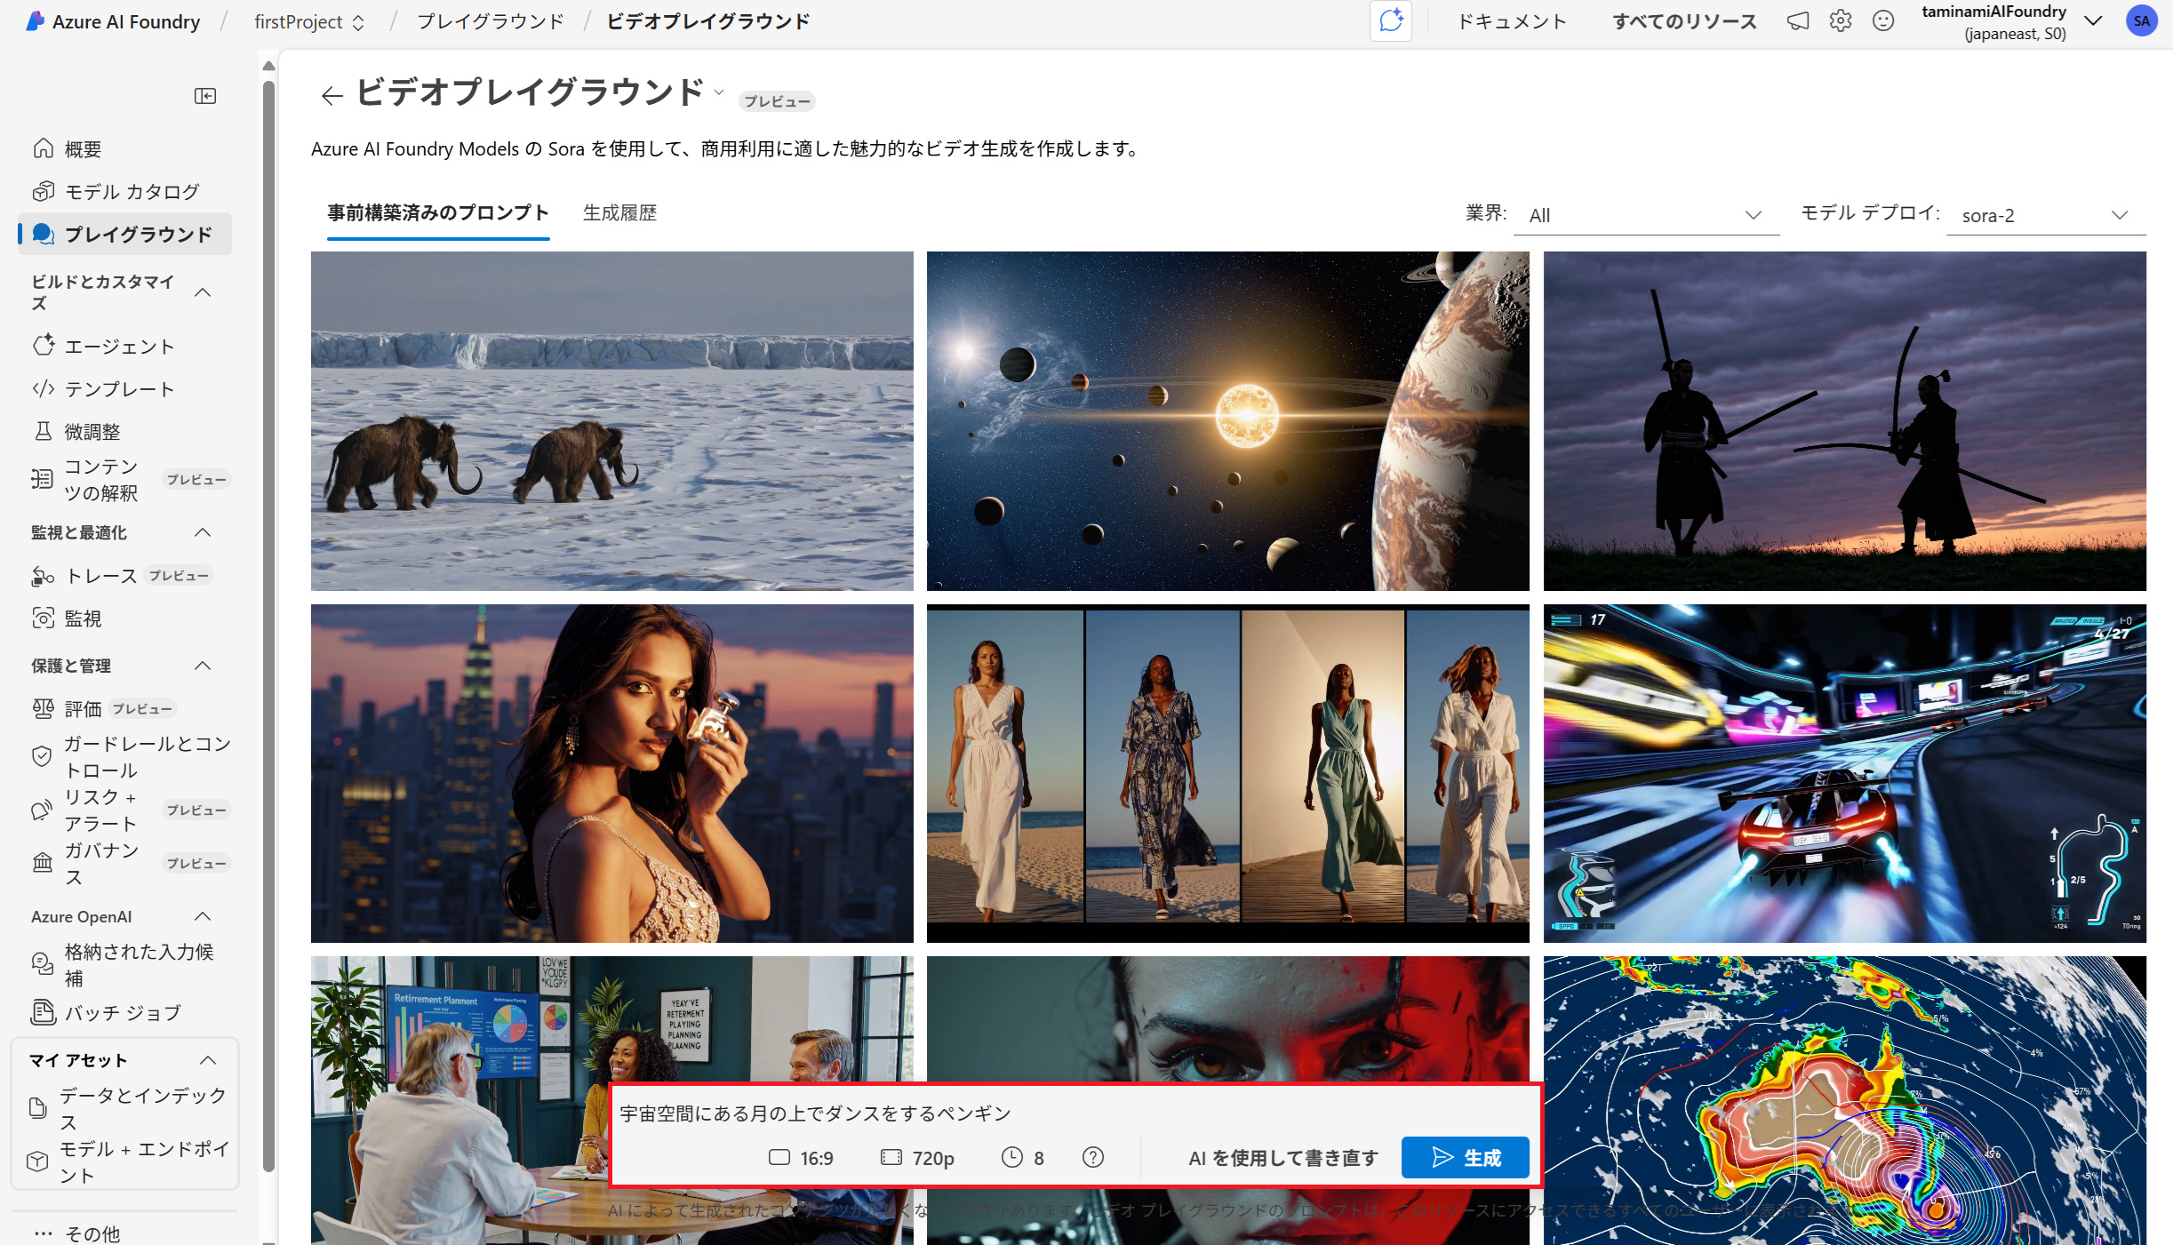Open the settings gear in header
Image resolution: width=2173 pixels, height=1245 pixels.
tap(1840, 21)
